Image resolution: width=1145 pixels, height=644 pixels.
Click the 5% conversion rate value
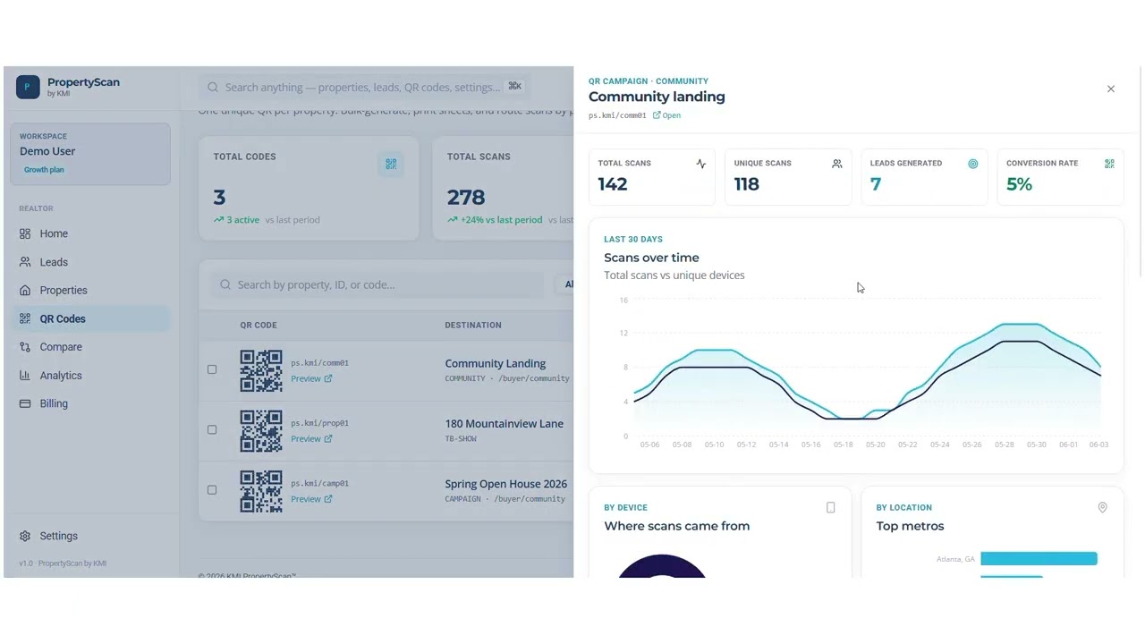pyautogui.click(x=1019, y=184)
